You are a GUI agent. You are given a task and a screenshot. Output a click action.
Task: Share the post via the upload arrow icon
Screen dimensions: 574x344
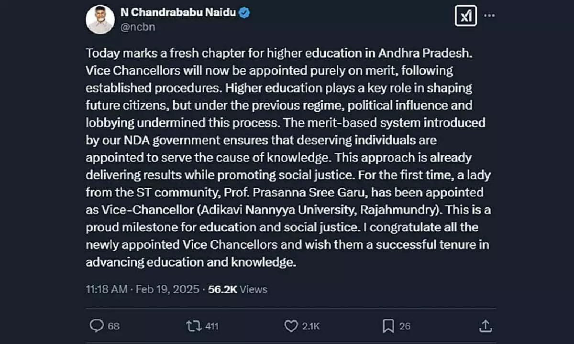[x=485, y=326]
